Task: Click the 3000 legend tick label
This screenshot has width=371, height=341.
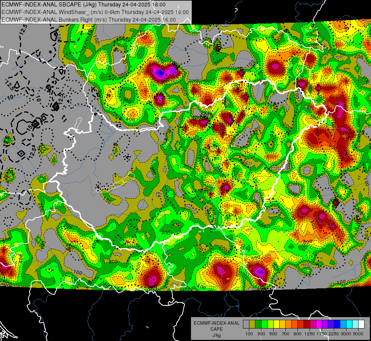Action: coord(346,334)
